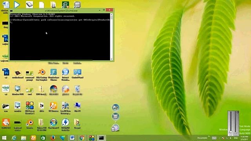Click the colorful four-squares app on the taskbar
Image resolution: width=251 pixels, height=141 pixels.
[x=92, y=137]
